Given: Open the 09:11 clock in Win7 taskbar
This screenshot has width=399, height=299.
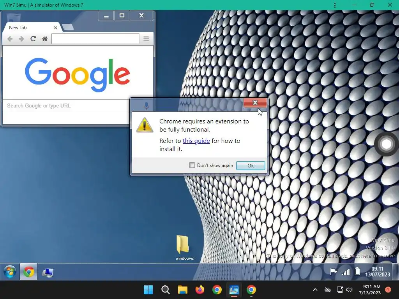Looking at the screenshot, I should point(377,271).
